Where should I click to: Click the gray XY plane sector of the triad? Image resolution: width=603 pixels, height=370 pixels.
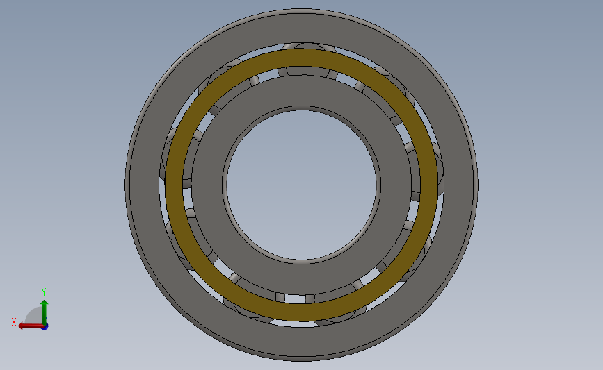(x=34, y=317)
